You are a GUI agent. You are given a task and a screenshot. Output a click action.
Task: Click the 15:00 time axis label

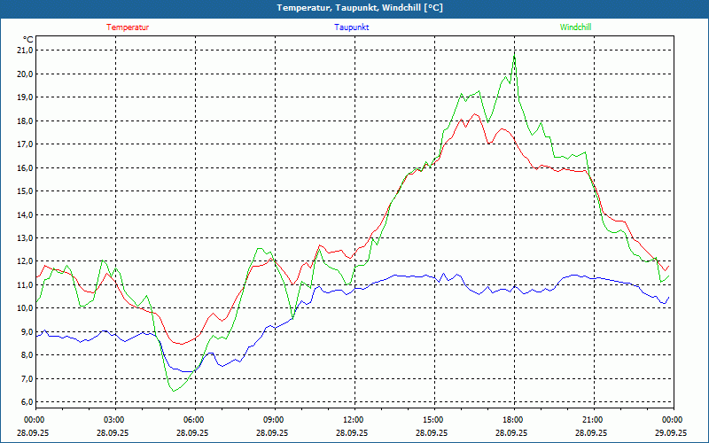pos(433,420)
